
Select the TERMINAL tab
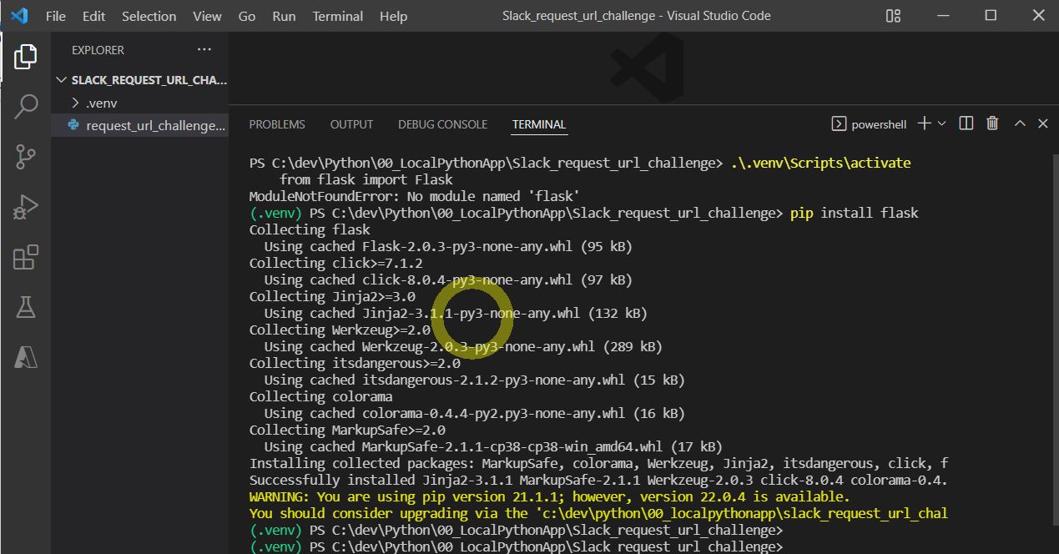[539, 124]
